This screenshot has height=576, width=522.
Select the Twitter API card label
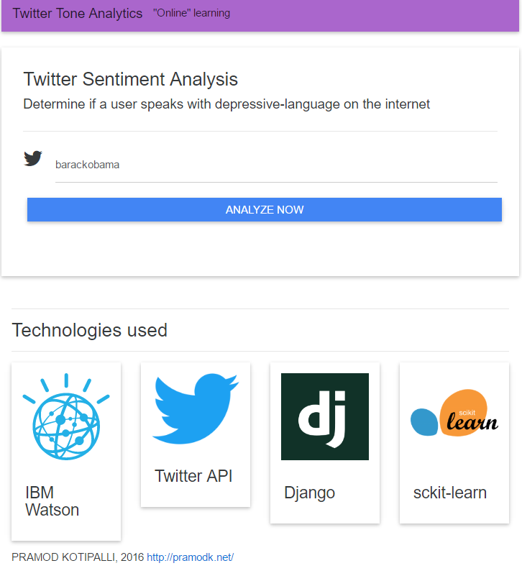pos(194,476)
